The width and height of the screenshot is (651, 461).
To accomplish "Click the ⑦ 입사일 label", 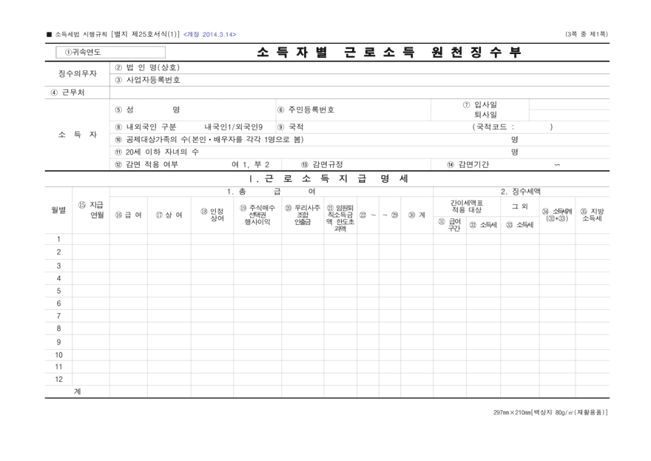I will pyautogui.click(x=480, y=104).
